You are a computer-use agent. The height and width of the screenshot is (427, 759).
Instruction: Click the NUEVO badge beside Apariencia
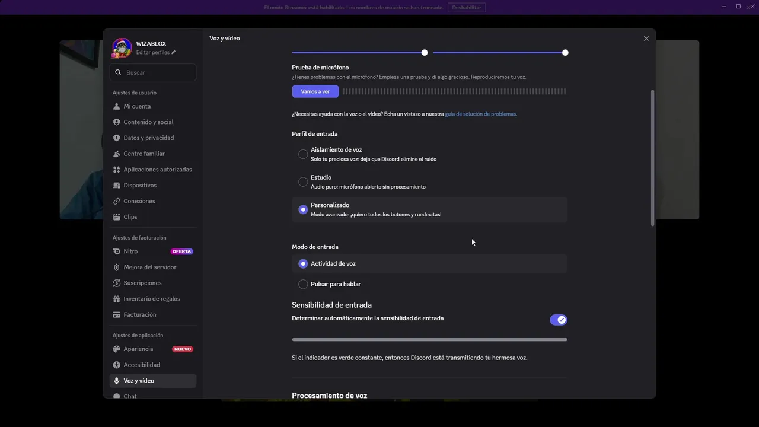coord(183,349)
